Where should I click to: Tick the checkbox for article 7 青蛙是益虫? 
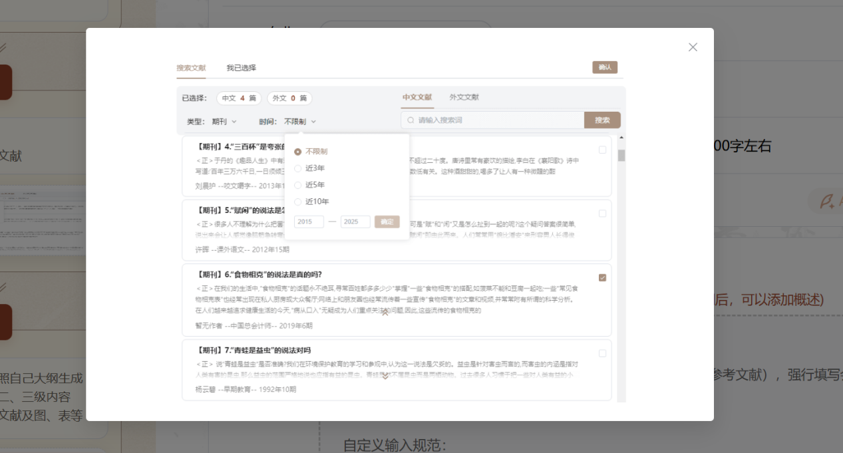pos(602,353)
